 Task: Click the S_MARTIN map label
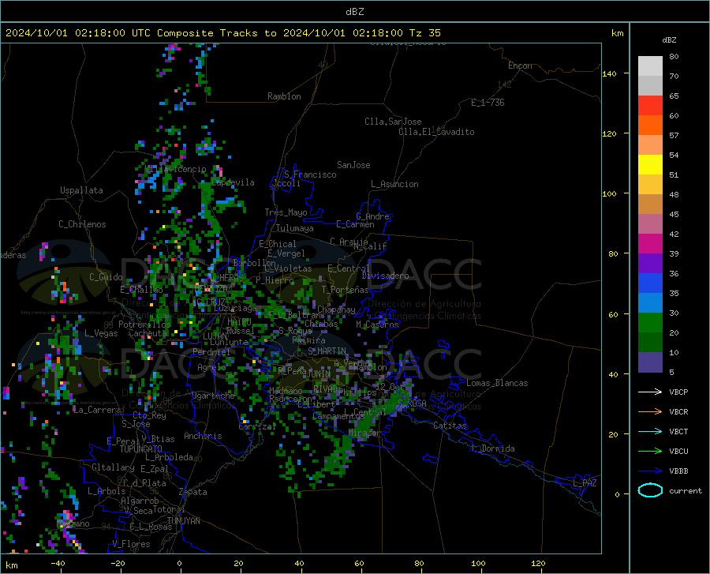coord(327,351)
